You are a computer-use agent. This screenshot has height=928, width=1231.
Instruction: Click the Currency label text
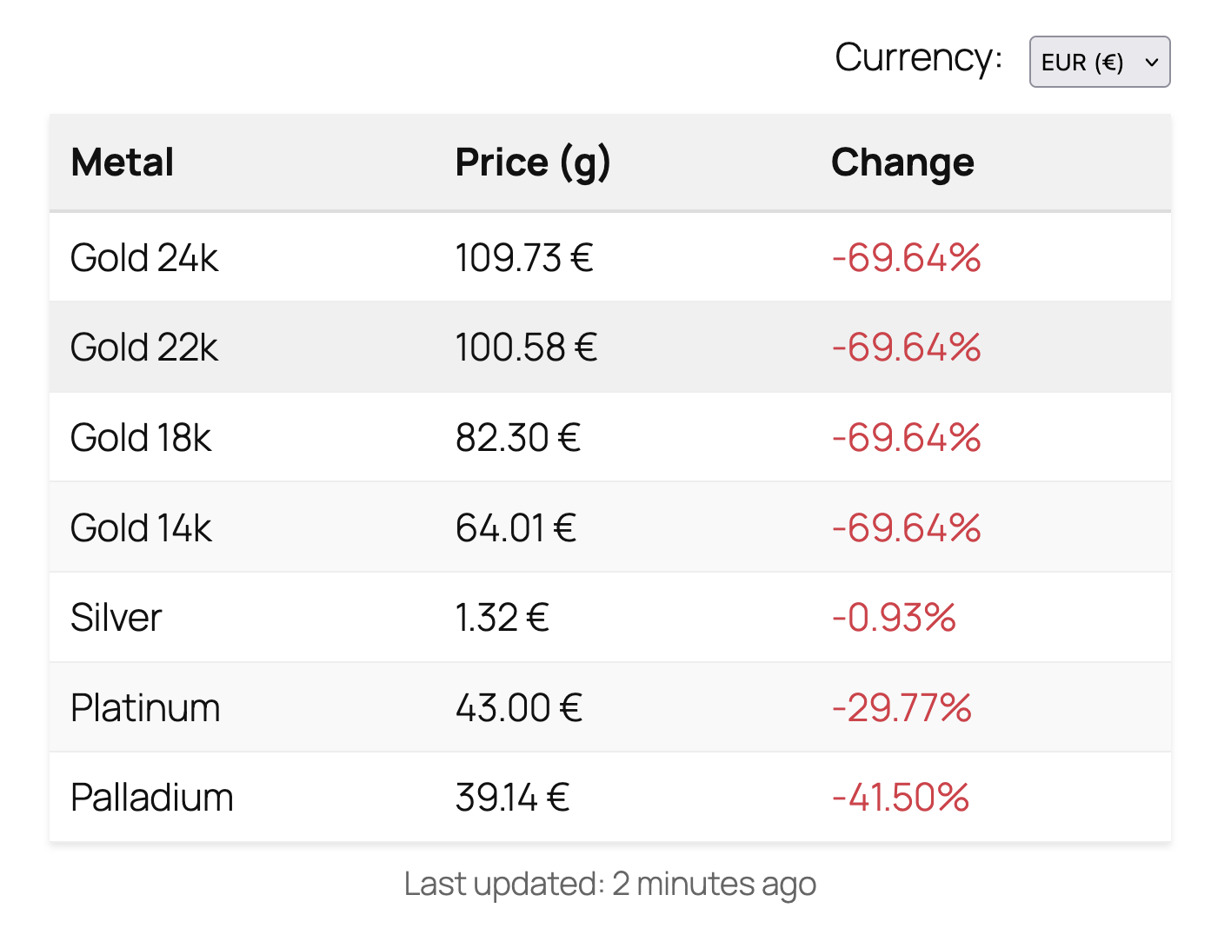coord(917,58)
